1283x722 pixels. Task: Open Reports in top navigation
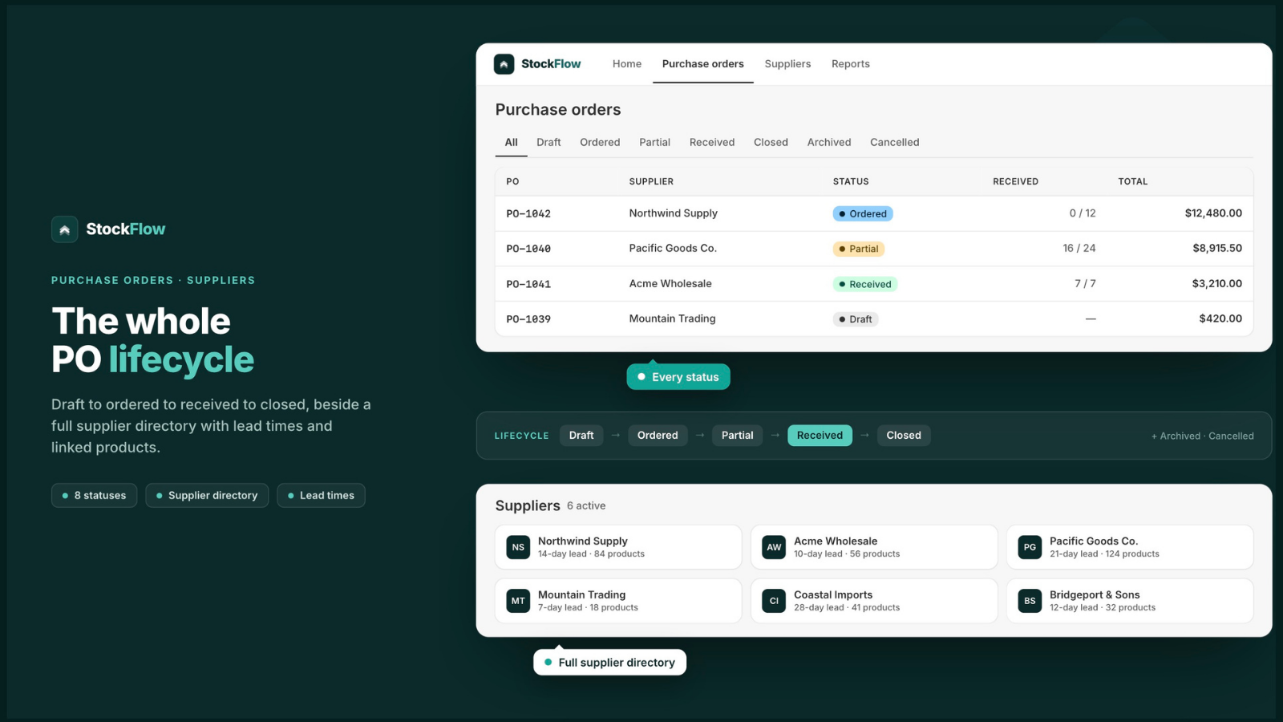tap(851, 64)
